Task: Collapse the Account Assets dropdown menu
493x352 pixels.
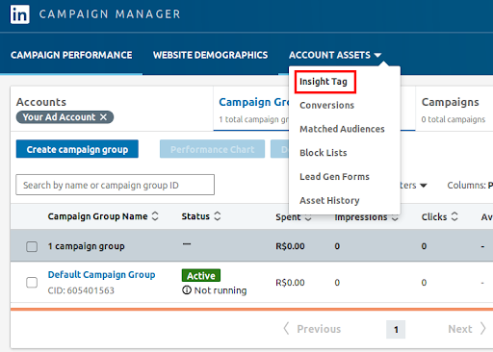Action: (x=377, y=55)
